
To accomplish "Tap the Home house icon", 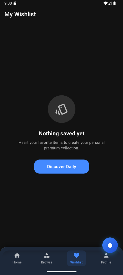I will pos(17,255).
